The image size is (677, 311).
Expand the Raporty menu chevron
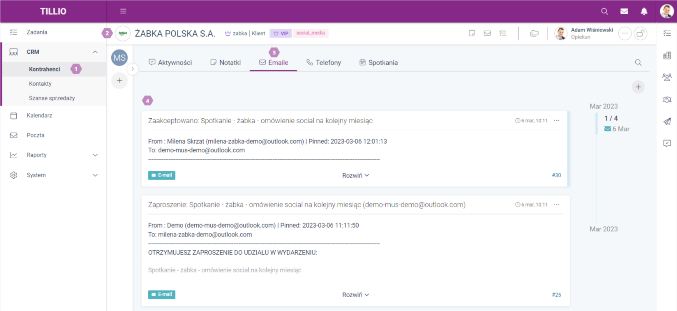click(x=95, y=155)
